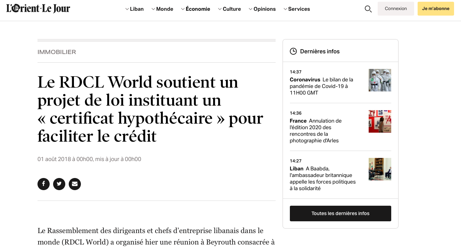
Task: Click the 14:36 timestamp
Action: point(296,113)
